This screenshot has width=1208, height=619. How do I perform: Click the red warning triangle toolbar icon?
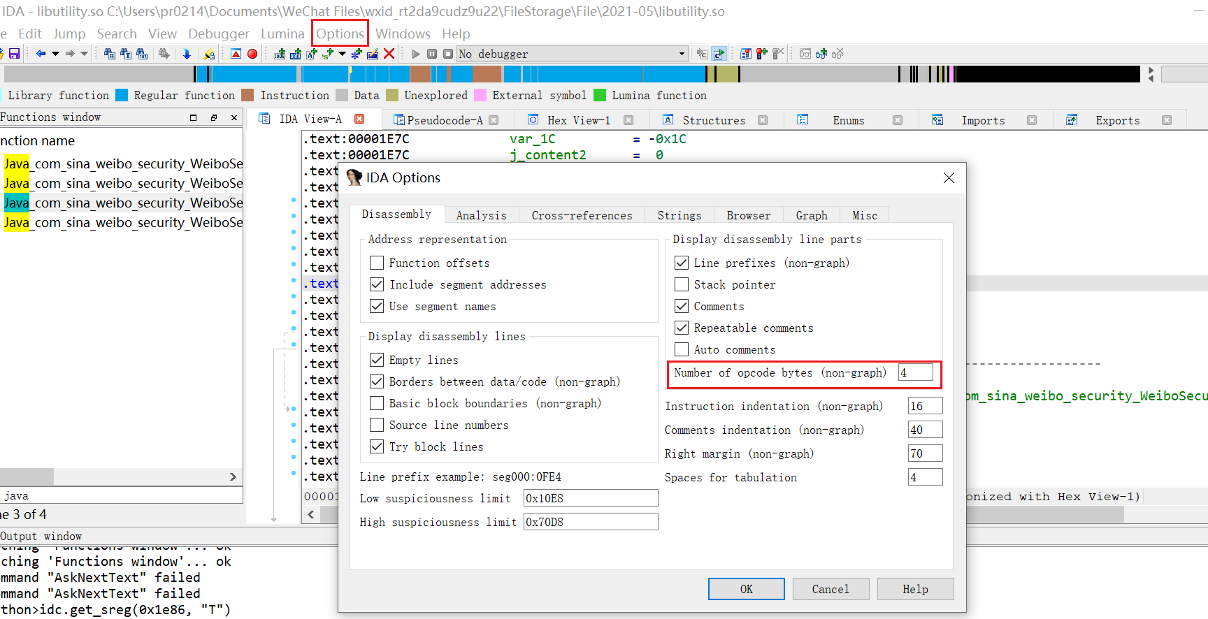click(236, 54)
